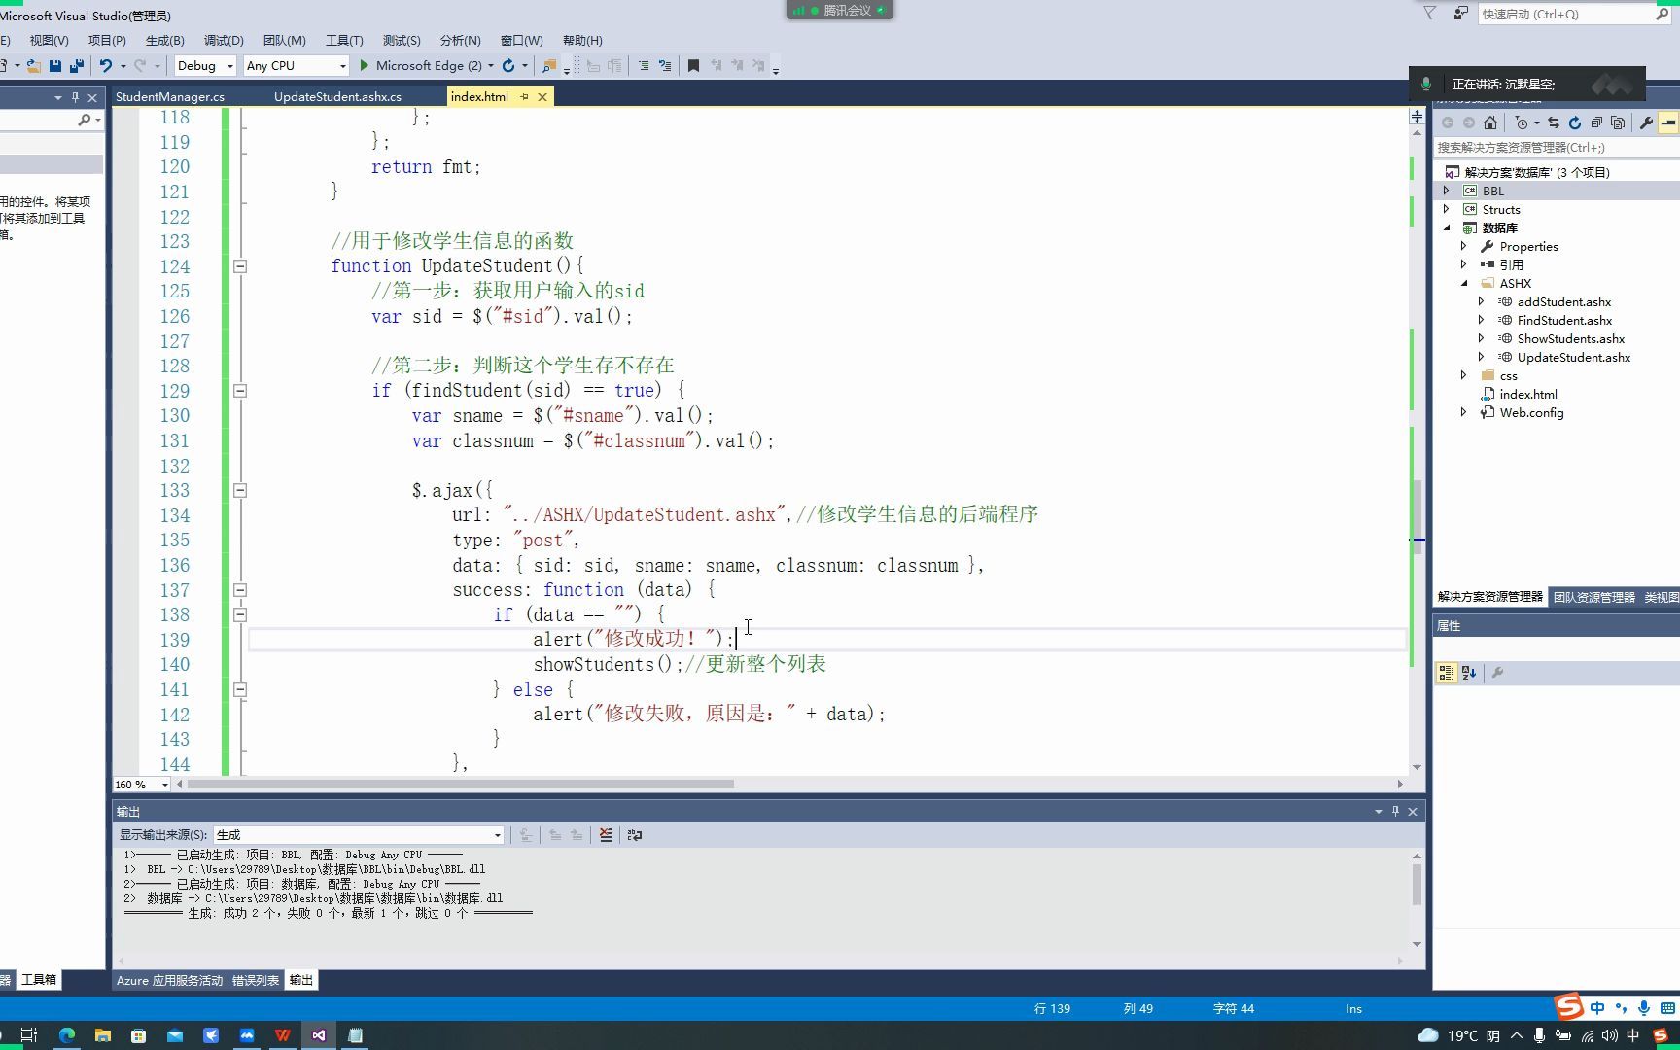Switch to the UpdateStudent.ashx.cs tab
The image size is (1680, 1050).
coord(337,96)
